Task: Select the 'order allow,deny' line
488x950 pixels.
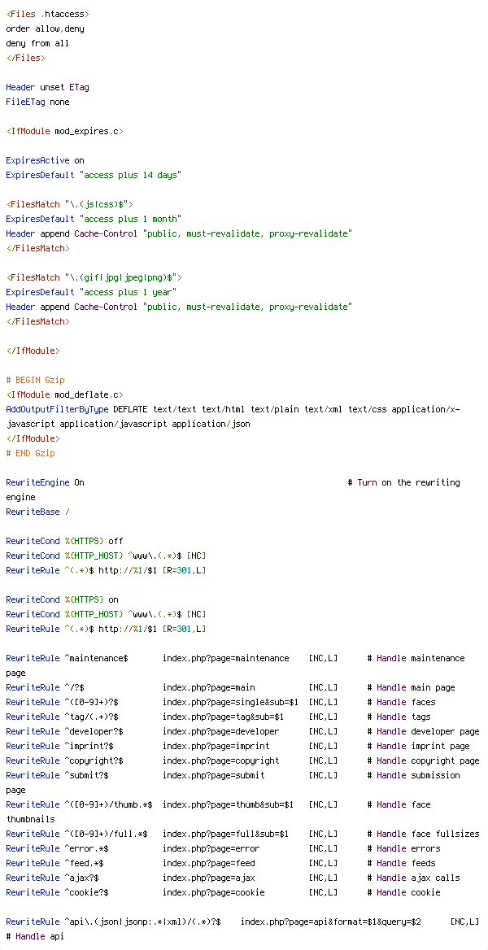Action: point(45,28)
